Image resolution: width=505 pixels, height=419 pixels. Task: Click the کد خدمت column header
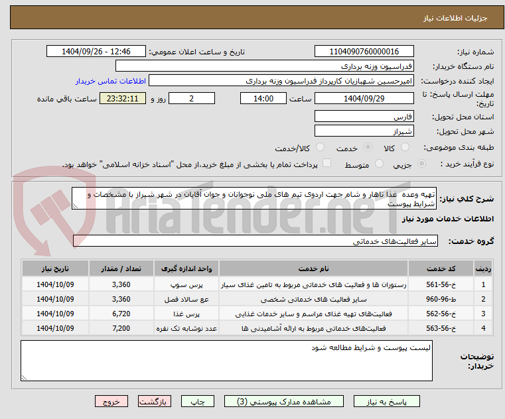pos(441,269)
